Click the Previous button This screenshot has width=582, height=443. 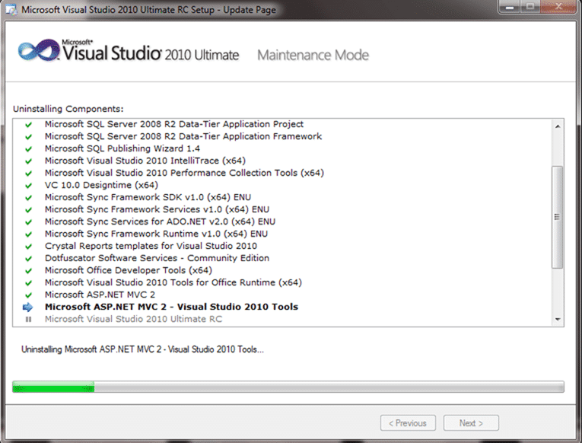point(408,423)
